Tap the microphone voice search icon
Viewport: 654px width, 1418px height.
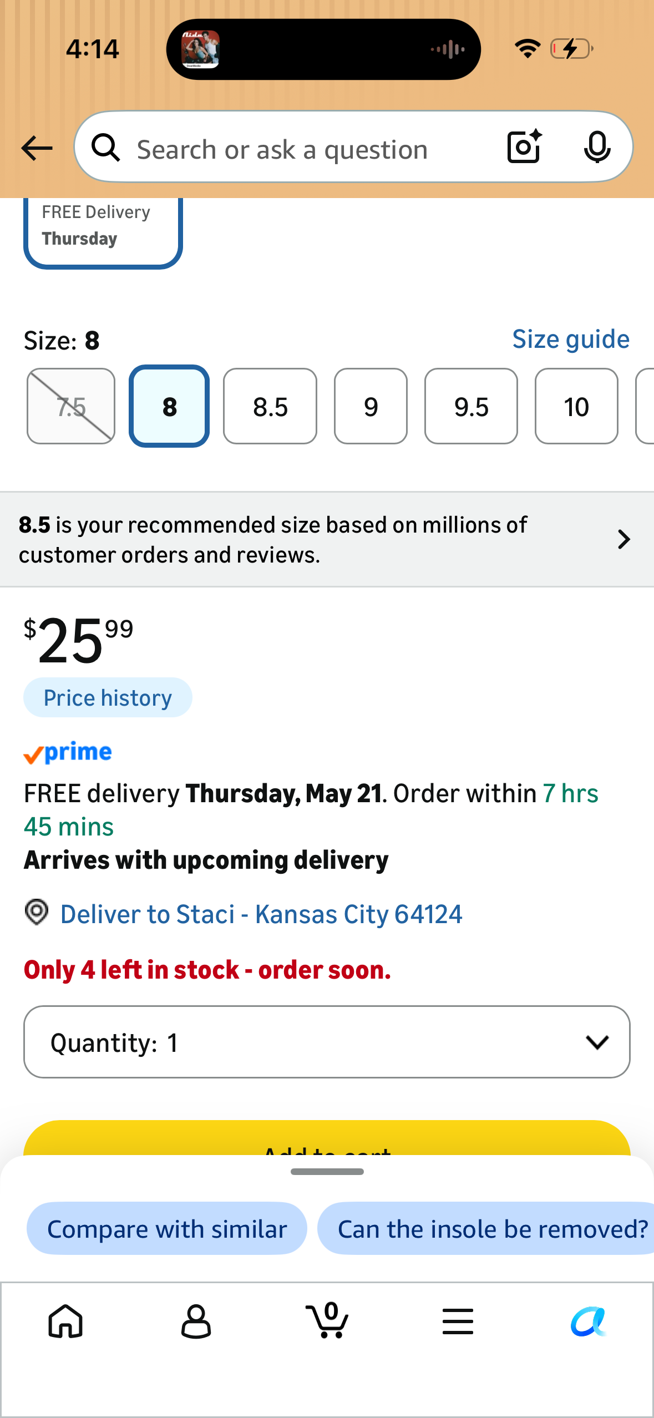(597, 148)
